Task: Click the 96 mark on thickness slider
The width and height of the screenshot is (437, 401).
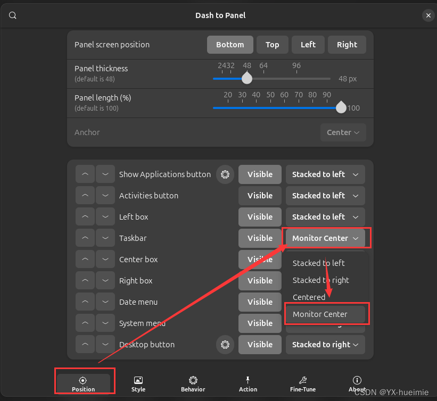Action: pyautogui.click(x=296, y=66)
